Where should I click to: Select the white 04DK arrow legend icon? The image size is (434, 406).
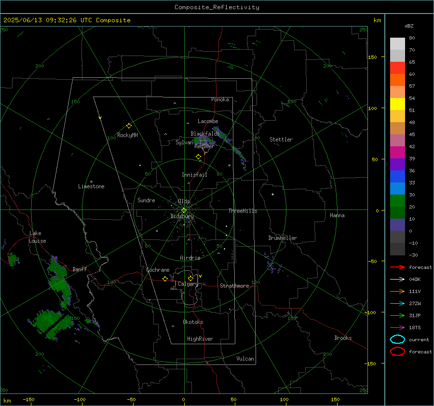click(397, 280)
